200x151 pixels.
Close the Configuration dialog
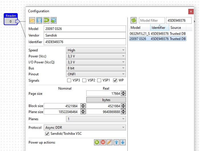coord(191,12)
